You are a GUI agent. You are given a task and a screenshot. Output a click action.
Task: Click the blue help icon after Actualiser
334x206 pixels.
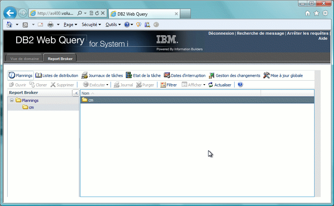240,85
